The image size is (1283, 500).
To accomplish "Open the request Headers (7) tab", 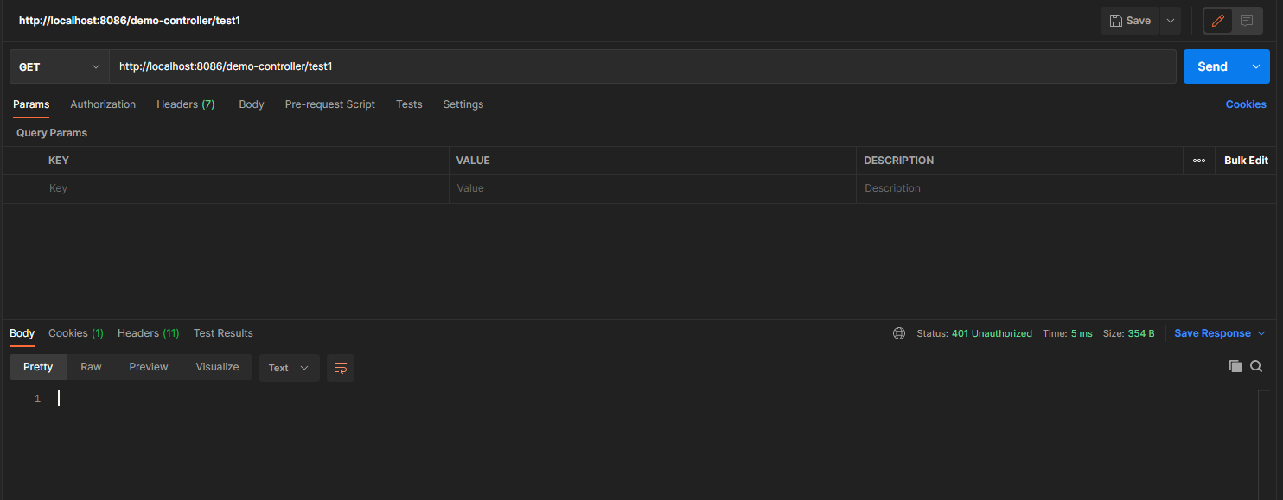I will pyautogui.click(x=185, y=104).
